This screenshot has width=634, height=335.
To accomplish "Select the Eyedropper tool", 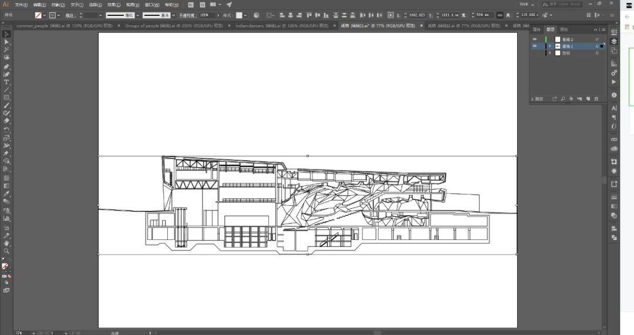I will (6, 194).
